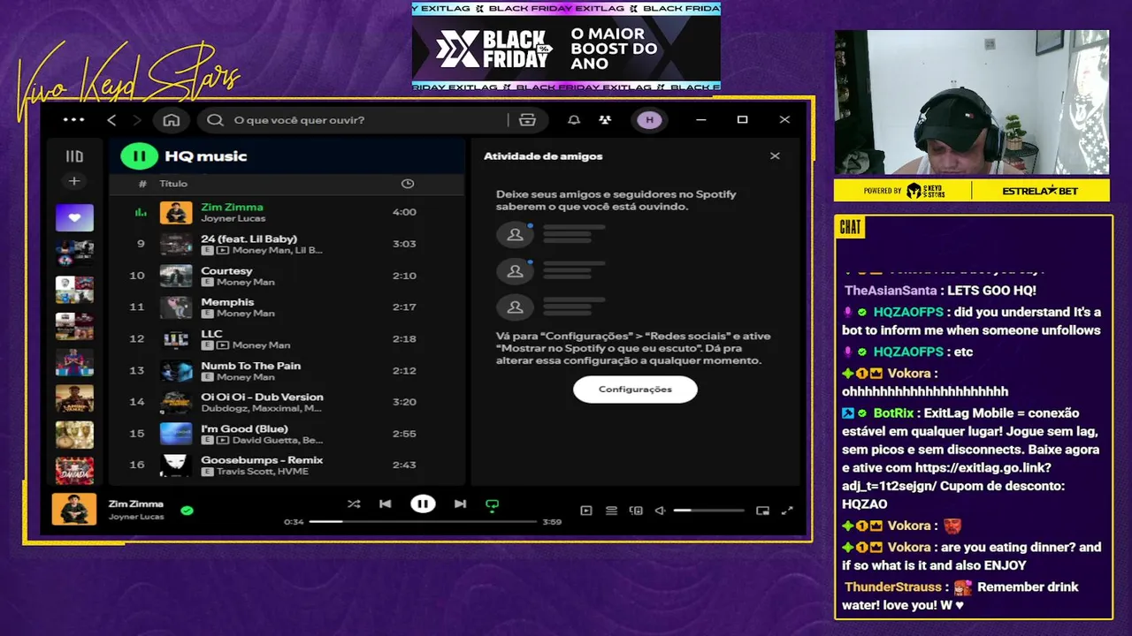Open artist 'David Guetta' under I'm Good

264,440
